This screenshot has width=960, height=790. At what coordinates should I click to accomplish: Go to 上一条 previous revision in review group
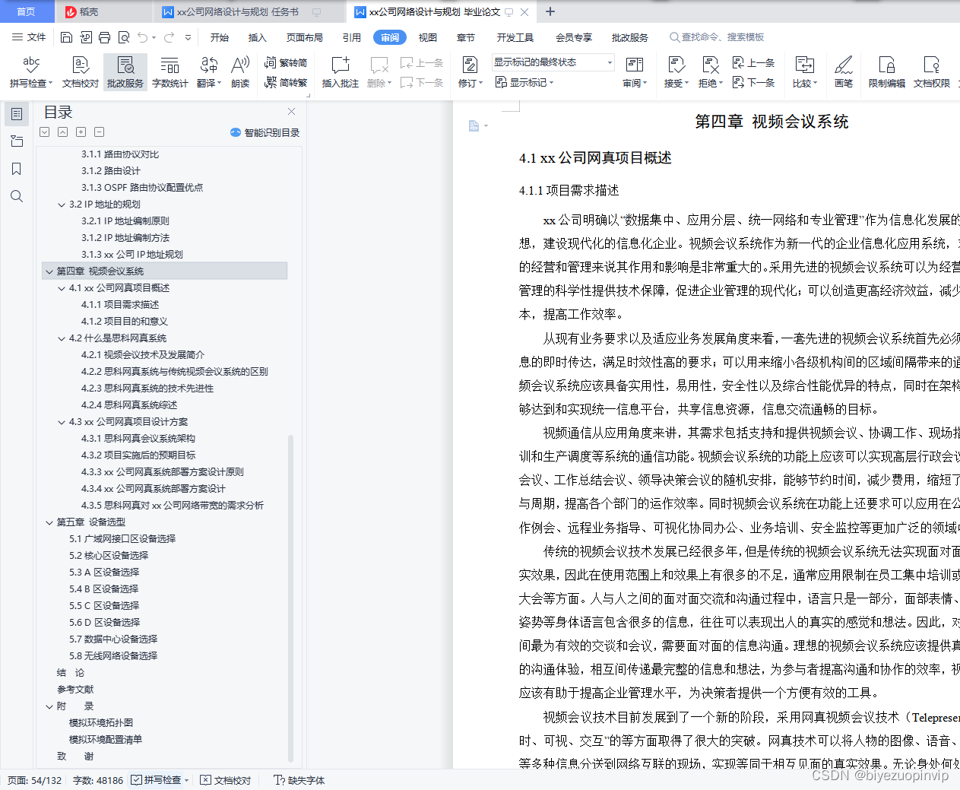(753, 62)
